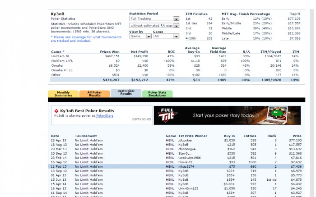Click the total Net Profit $152,212
Viewport: 316px width, 197px height.
[139, 80]
